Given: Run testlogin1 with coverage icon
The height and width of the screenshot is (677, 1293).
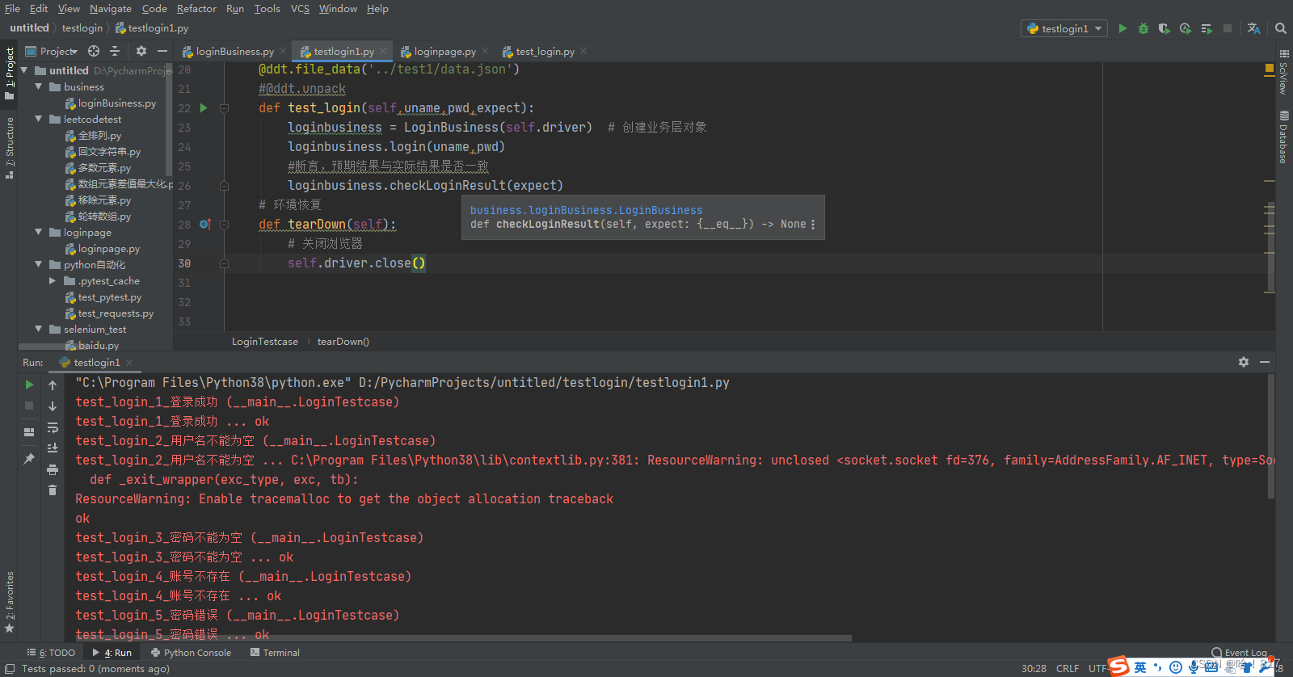Looking at the screenshot, I should coord(1164,28).
